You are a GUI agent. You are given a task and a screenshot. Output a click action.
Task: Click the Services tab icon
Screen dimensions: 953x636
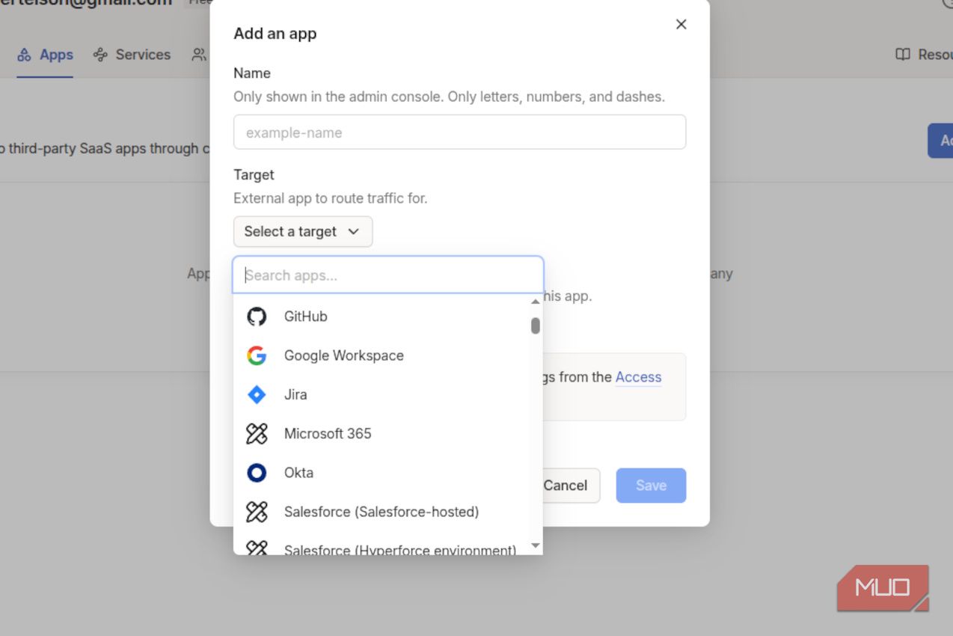coord(100,55)
